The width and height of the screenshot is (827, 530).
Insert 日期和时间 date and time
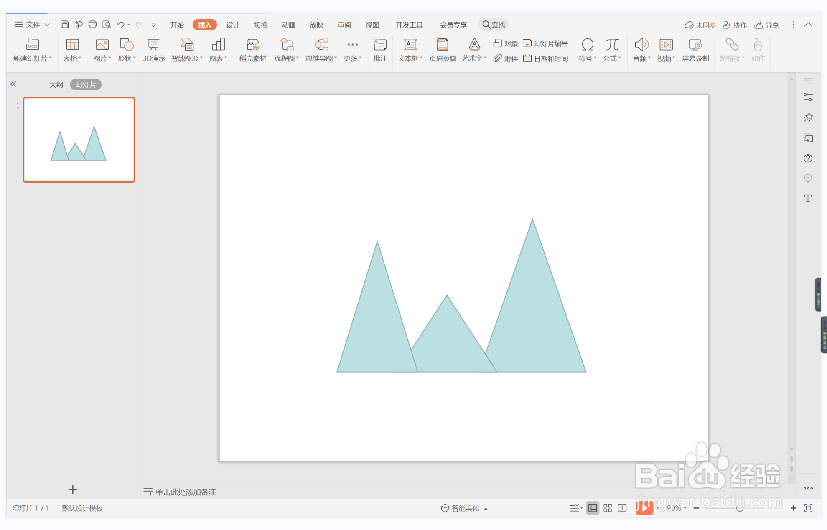(x=546, y=58)
